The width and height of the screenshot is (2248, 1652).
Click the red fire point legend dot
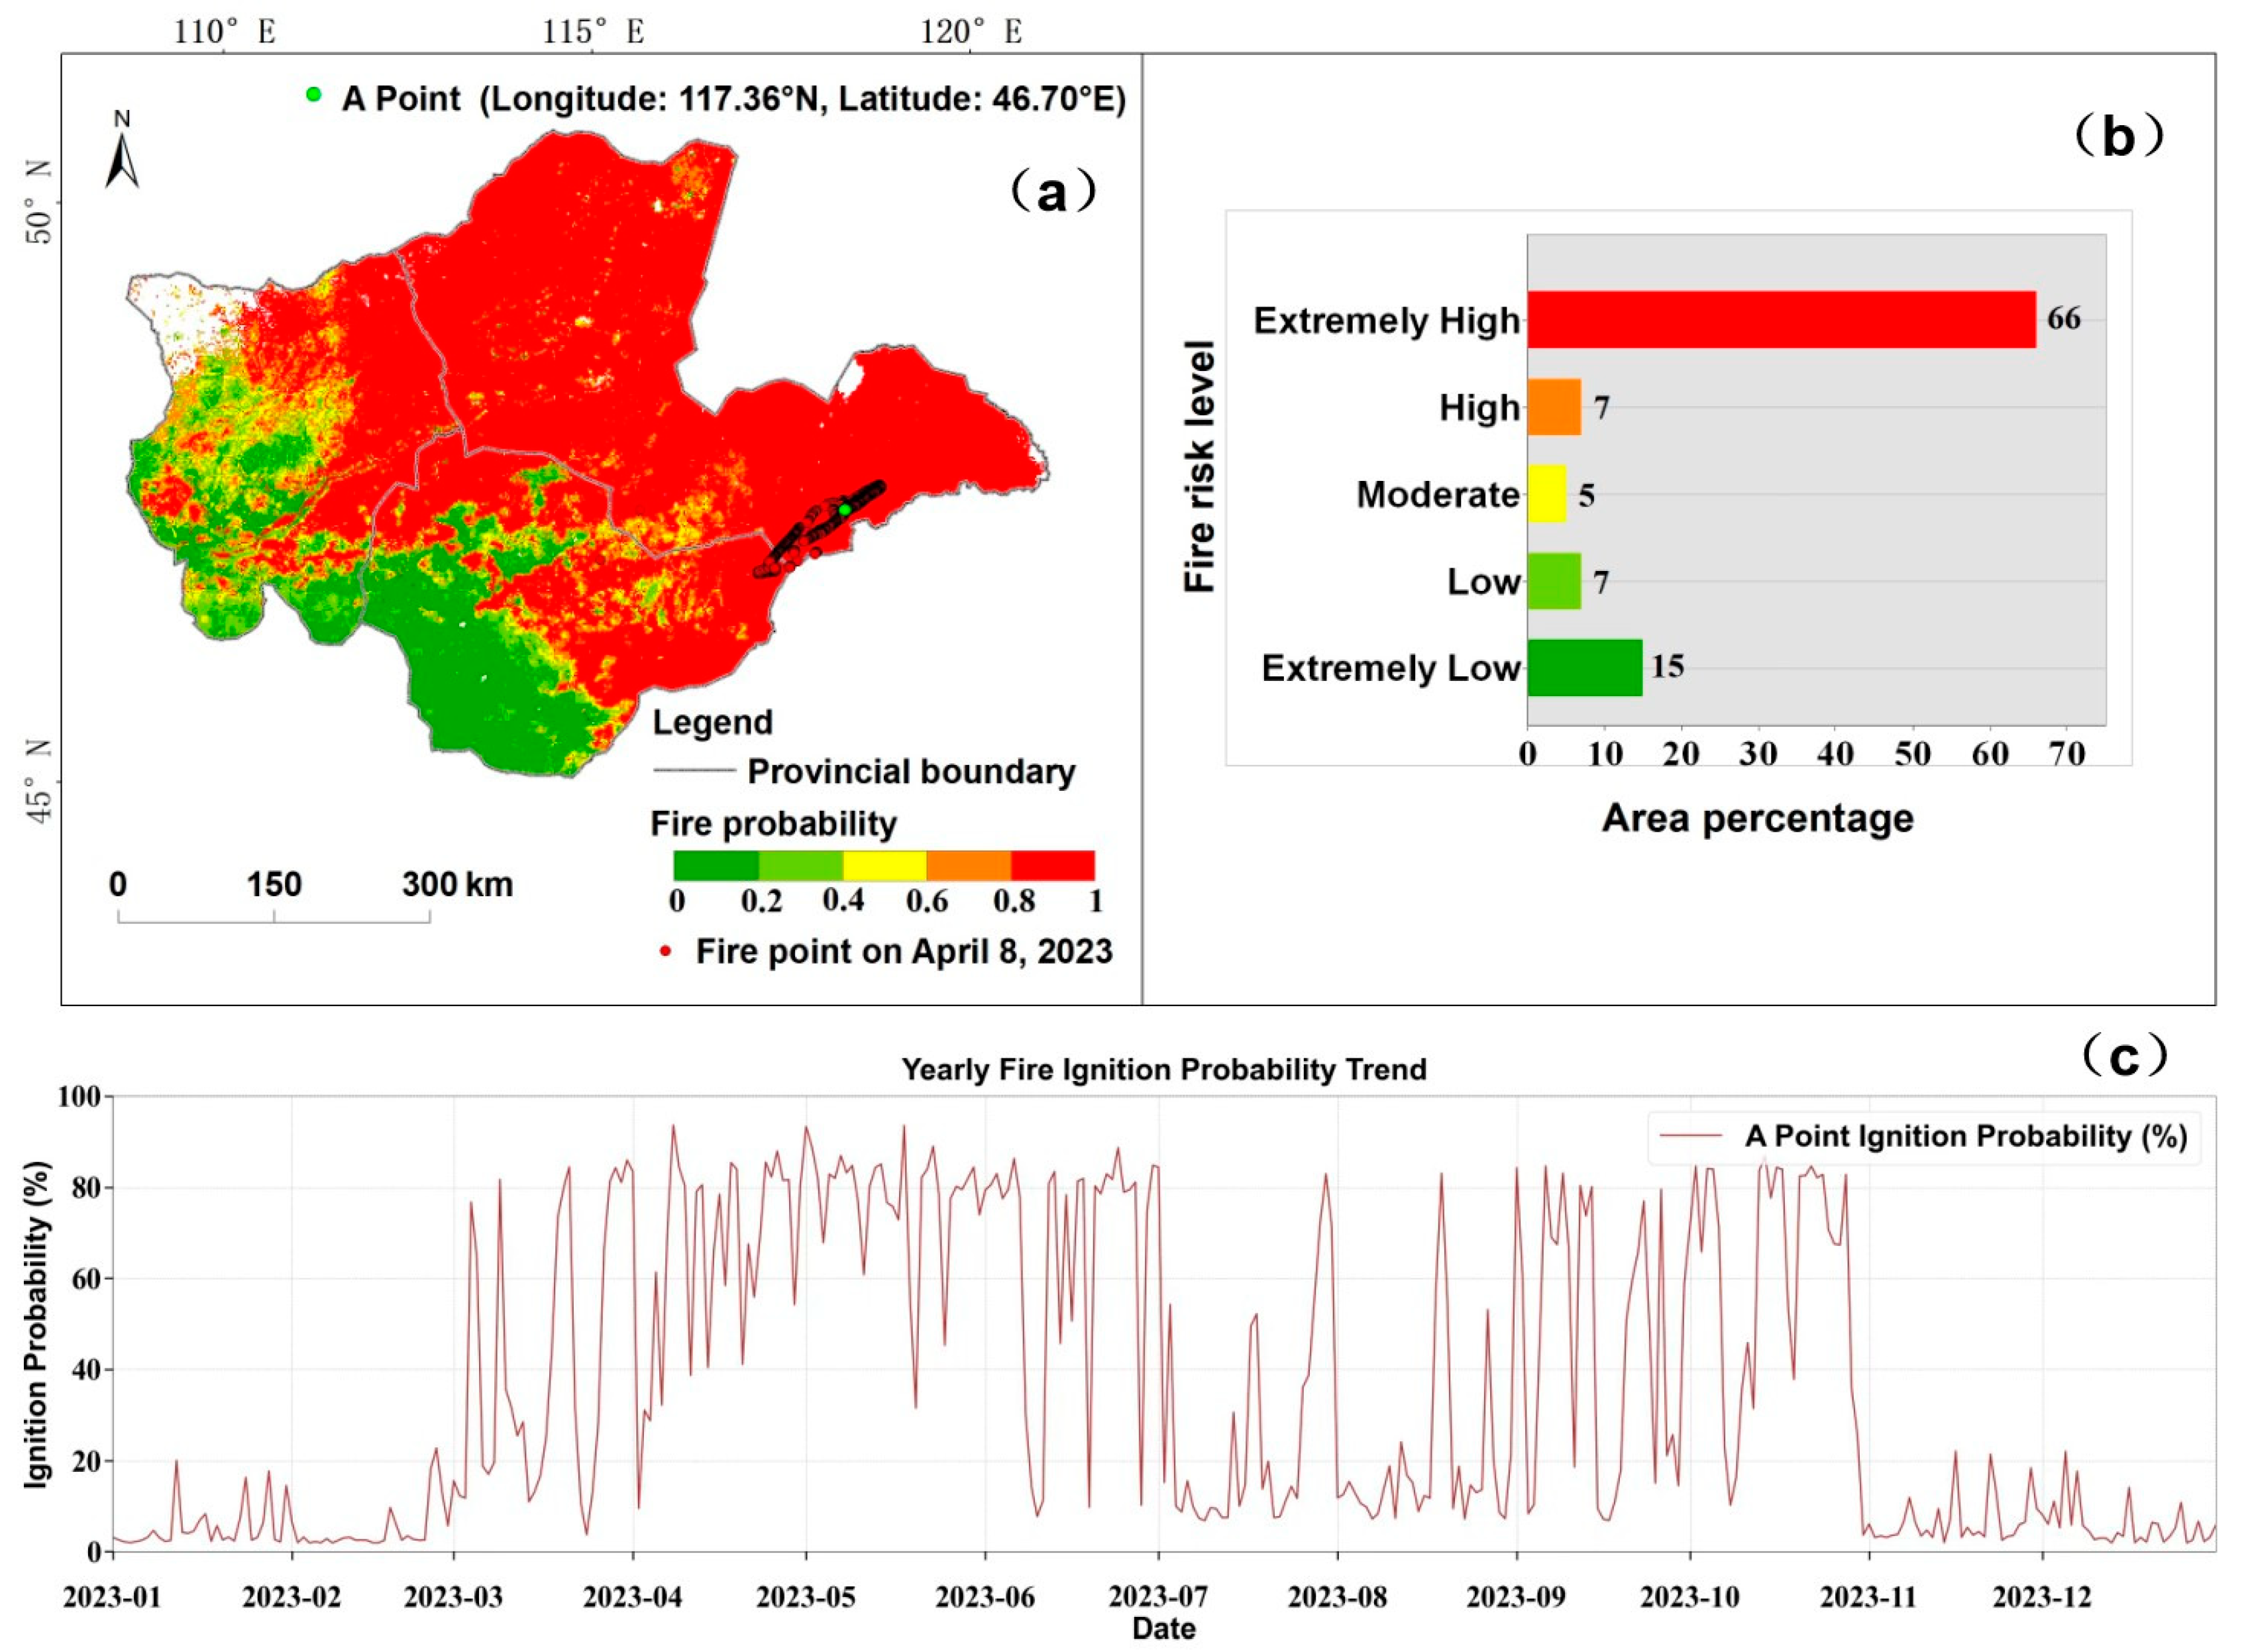[x=665, y=951]
